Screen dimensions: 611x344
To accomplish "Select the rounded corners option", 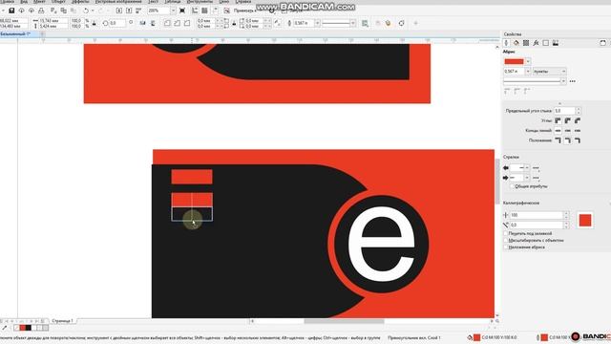I will 568,120.
